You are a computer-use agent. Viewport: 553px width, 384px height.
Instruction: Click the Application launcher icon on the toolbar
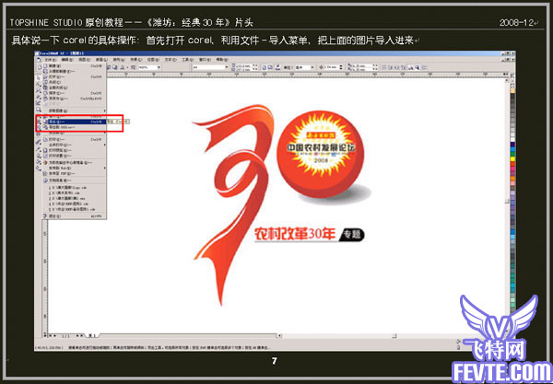(x=122, y=67)
